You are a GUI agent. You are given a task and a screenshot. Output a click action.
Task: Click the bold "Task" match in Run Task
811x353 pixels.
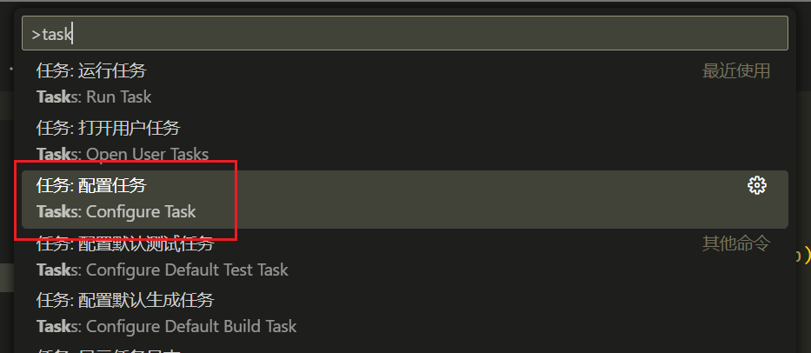(x=53, y=97)
